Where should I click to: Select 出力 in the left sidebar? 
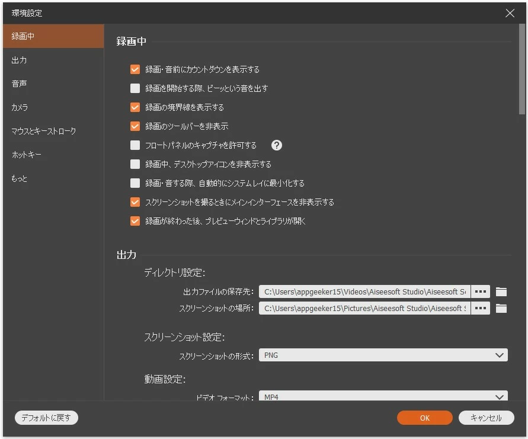[x=20, y=60]
